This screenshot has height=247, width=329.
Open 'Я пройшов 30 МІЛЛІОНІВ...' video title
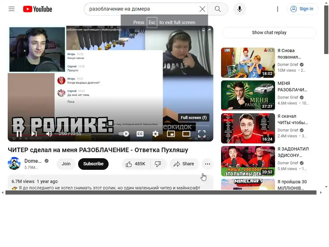pos(292,184)
